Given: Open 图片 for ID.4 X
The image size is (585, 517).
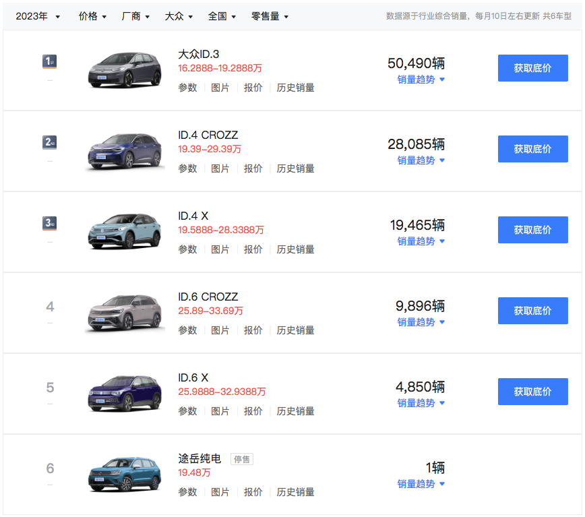Looking at the screenshot, I should 220,249.
